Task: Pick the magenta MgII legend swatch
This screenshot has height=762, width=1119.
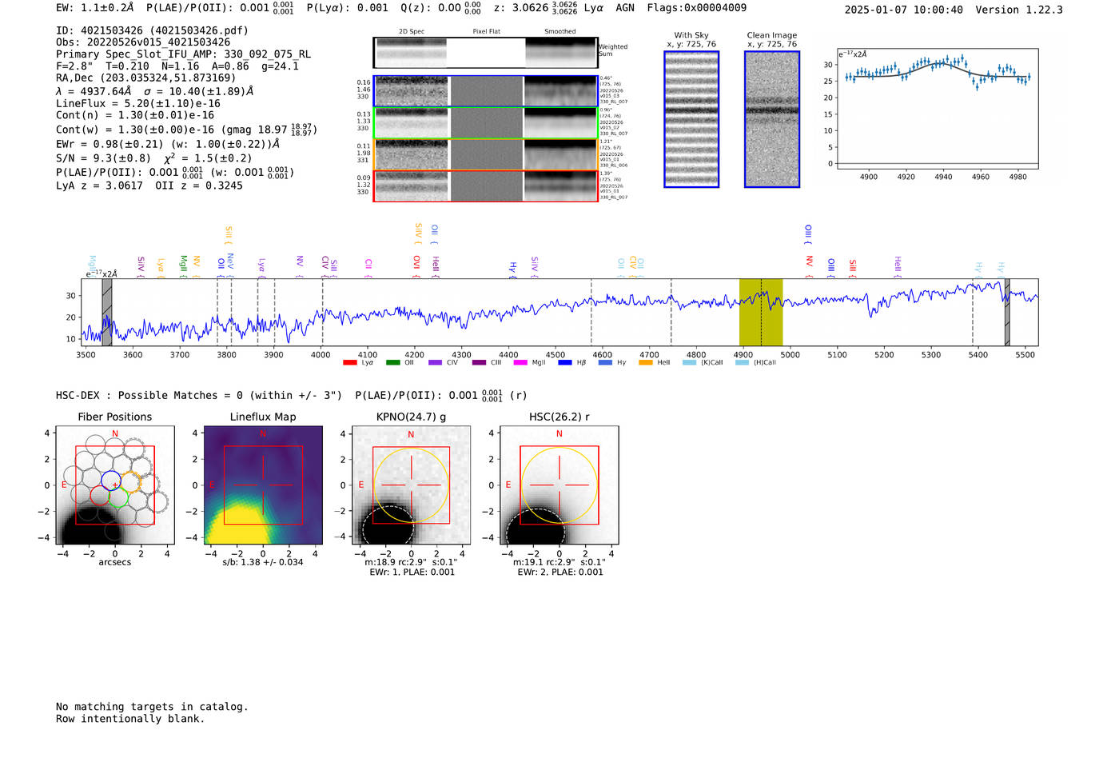Action: [x=520, y=362]
